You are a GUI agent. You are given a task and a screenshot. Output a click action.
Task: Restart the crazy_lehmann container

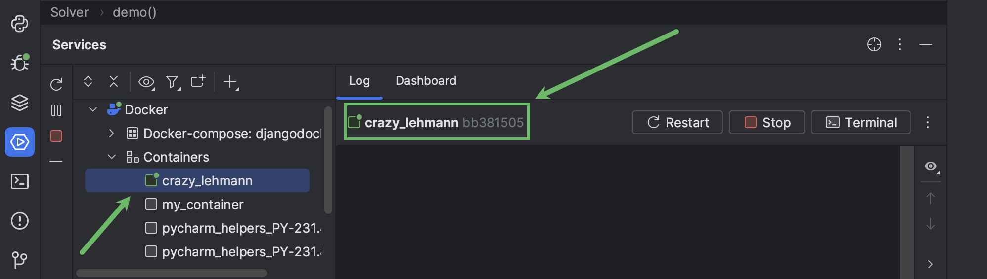click(x=677, y=122)
